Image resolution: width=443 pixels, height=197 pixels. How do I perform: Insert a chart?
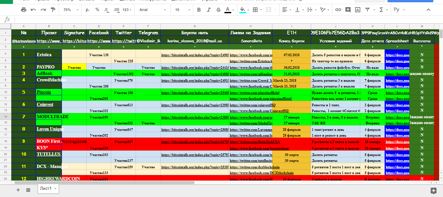(x=358, y=10)
